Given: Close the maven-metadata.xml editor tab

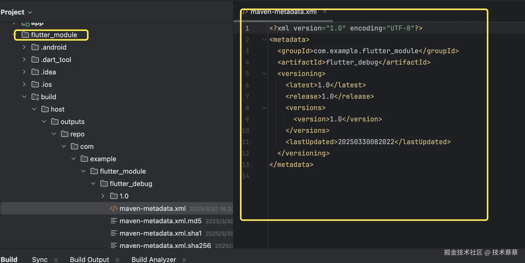Looking at the screenshot, I should [x=325, y=12].
